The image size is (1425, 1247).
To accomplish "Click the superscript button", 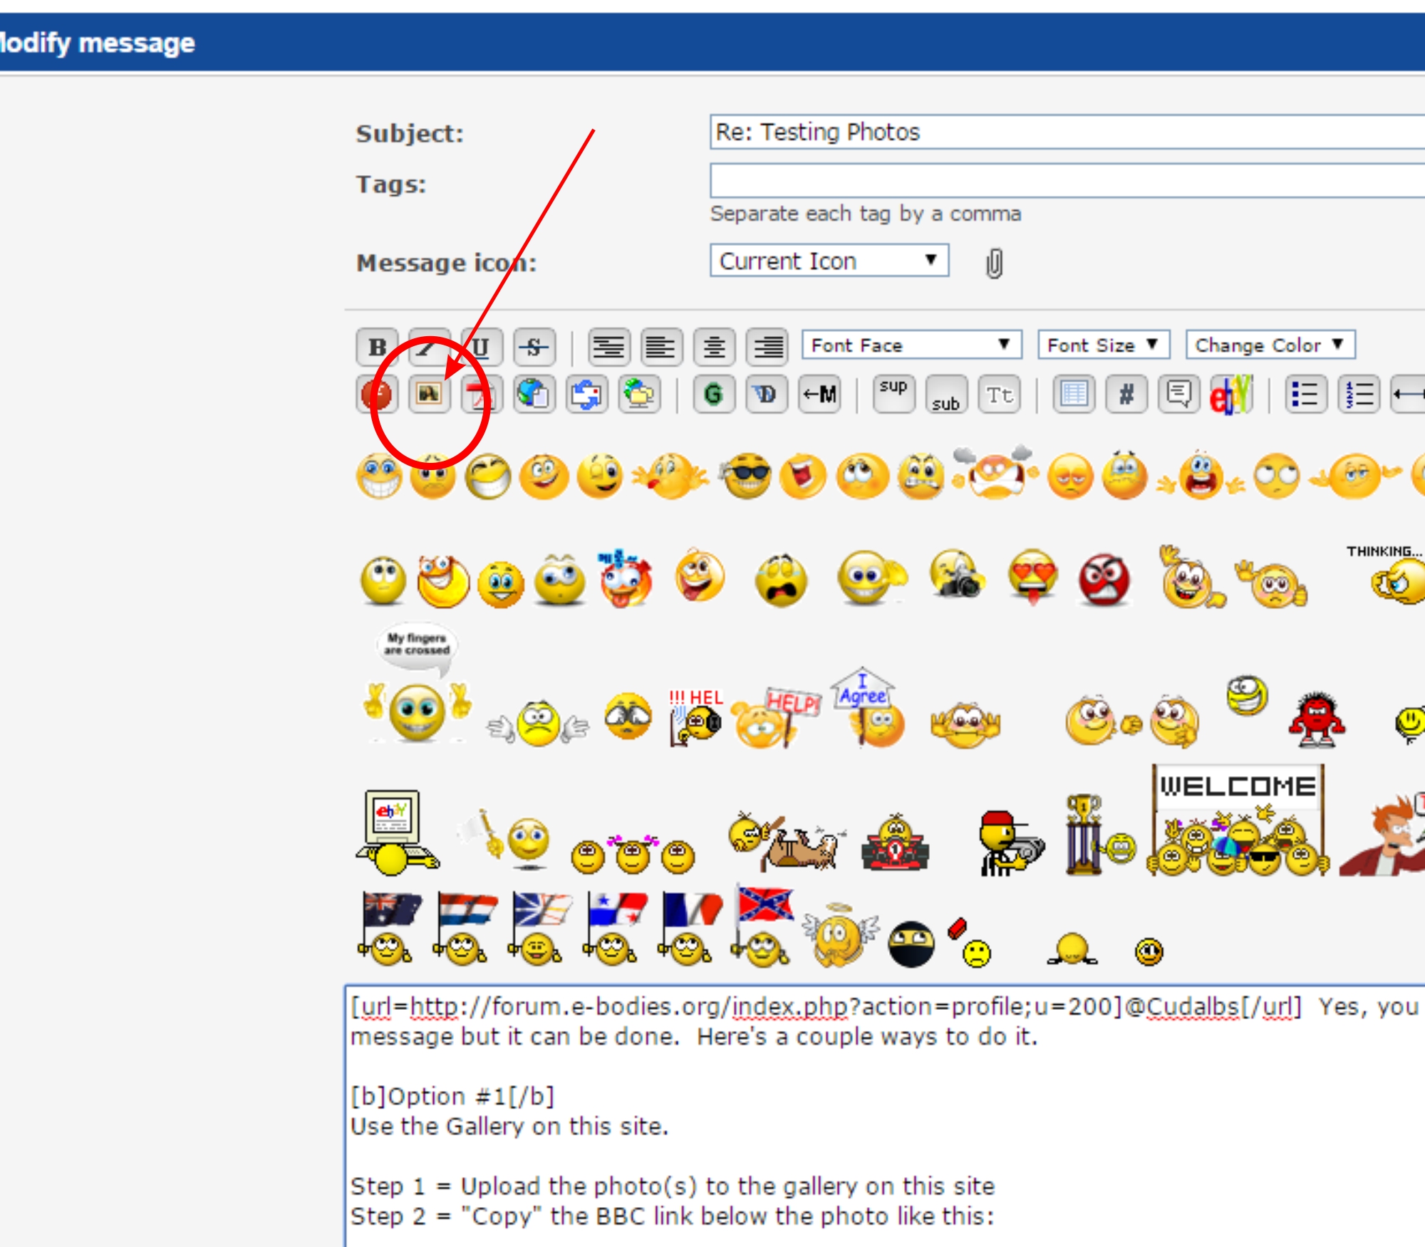I will pyautogui.click(x=893, y=394).
